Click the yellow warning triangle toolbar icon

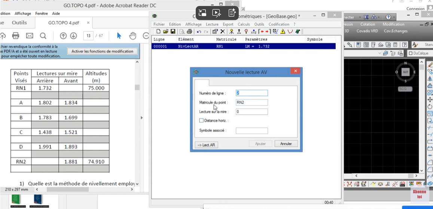[x=283, y=31]
